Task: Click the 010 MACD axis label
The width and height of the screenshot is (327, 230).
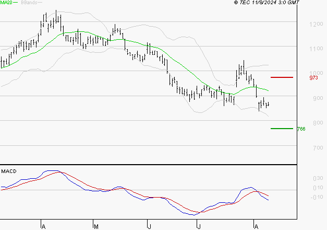Action: click(x=318, y=188)
